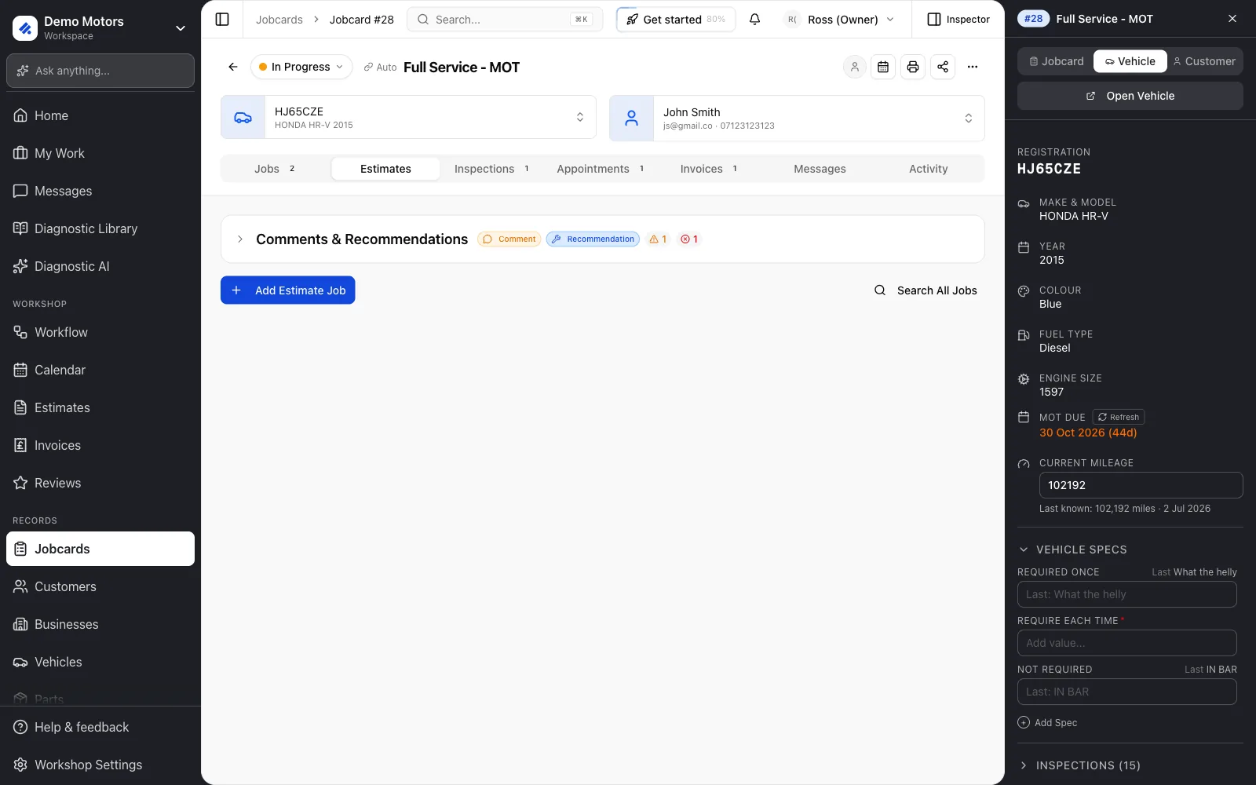Open Customers in the sidebar

(x=100, y=586)
